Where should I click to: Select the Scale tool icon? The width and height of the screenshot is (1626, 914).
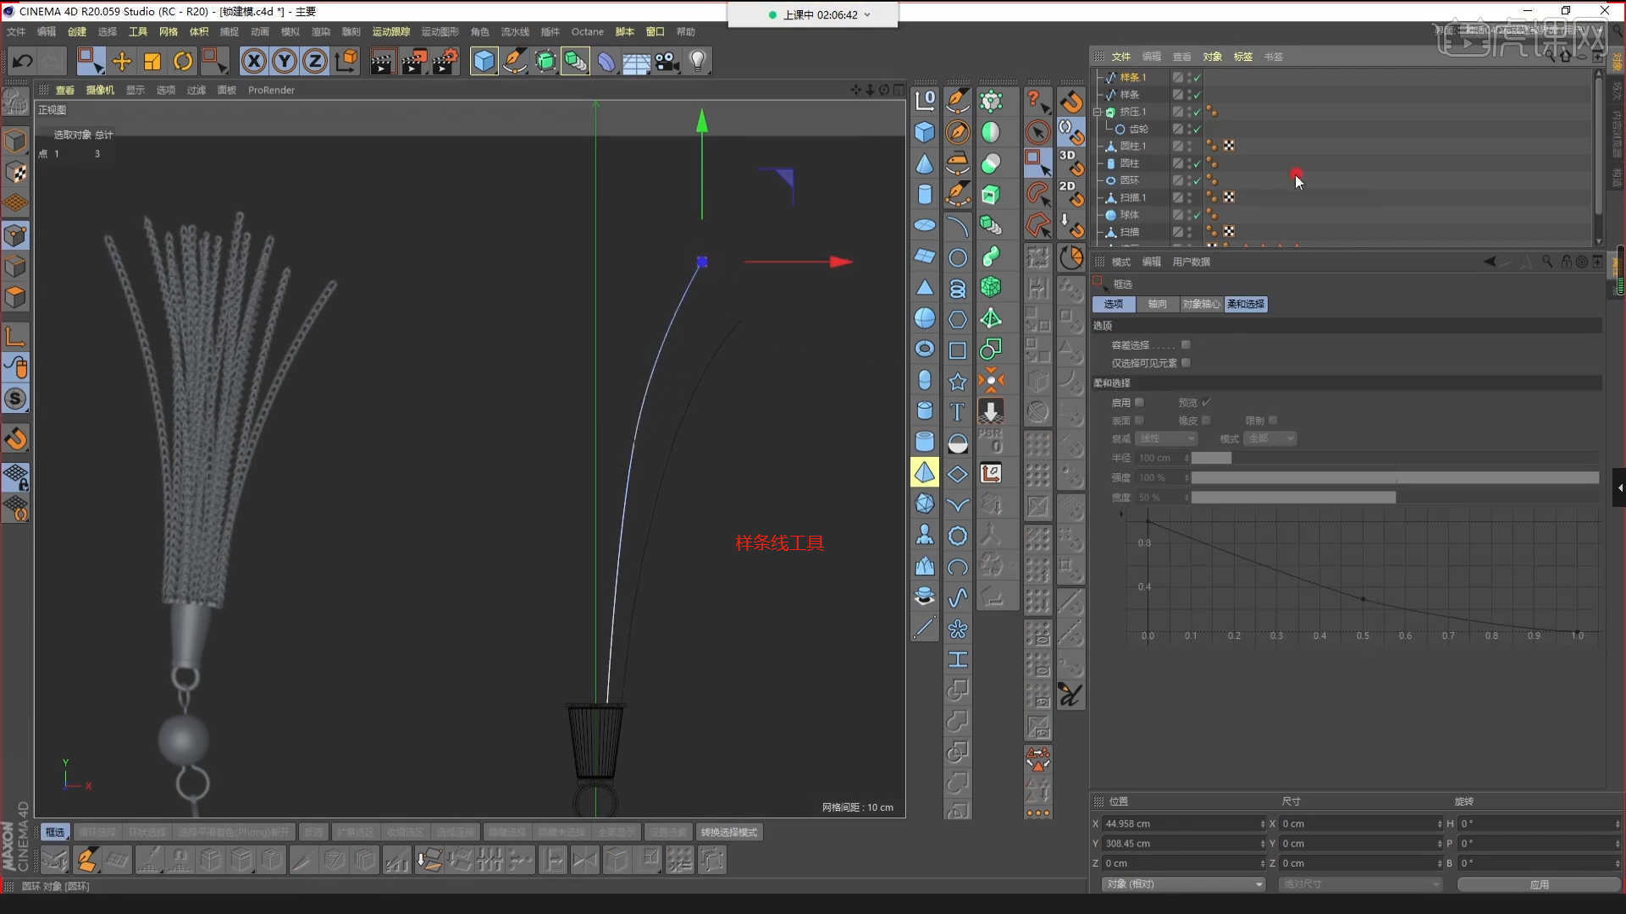click(x=152, y=61)
